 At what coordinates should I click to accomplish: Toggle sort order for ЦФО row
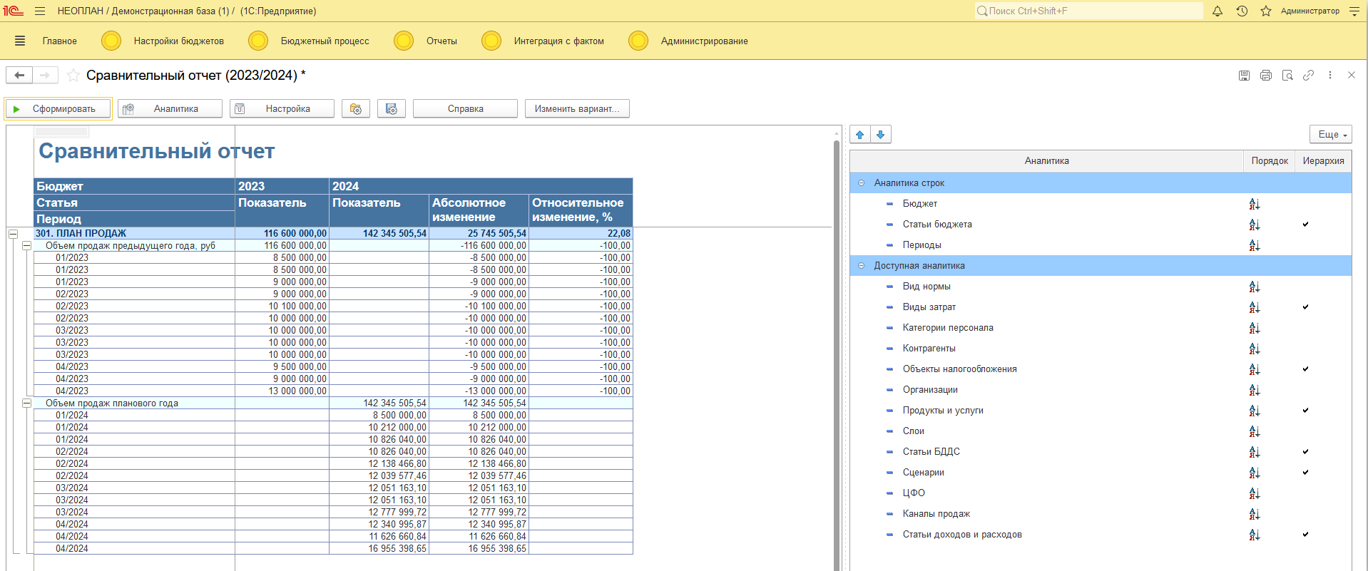[1255, 493]
